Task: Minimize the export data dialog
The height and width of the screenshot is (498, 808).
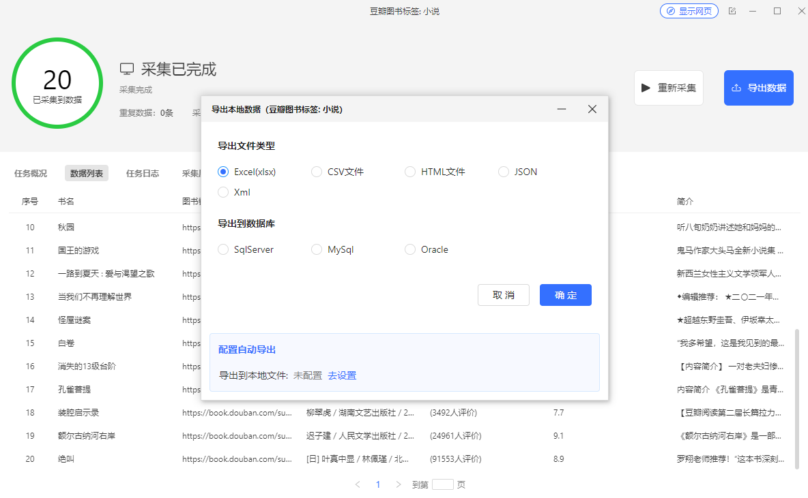Action: click(x=562, y=109)
